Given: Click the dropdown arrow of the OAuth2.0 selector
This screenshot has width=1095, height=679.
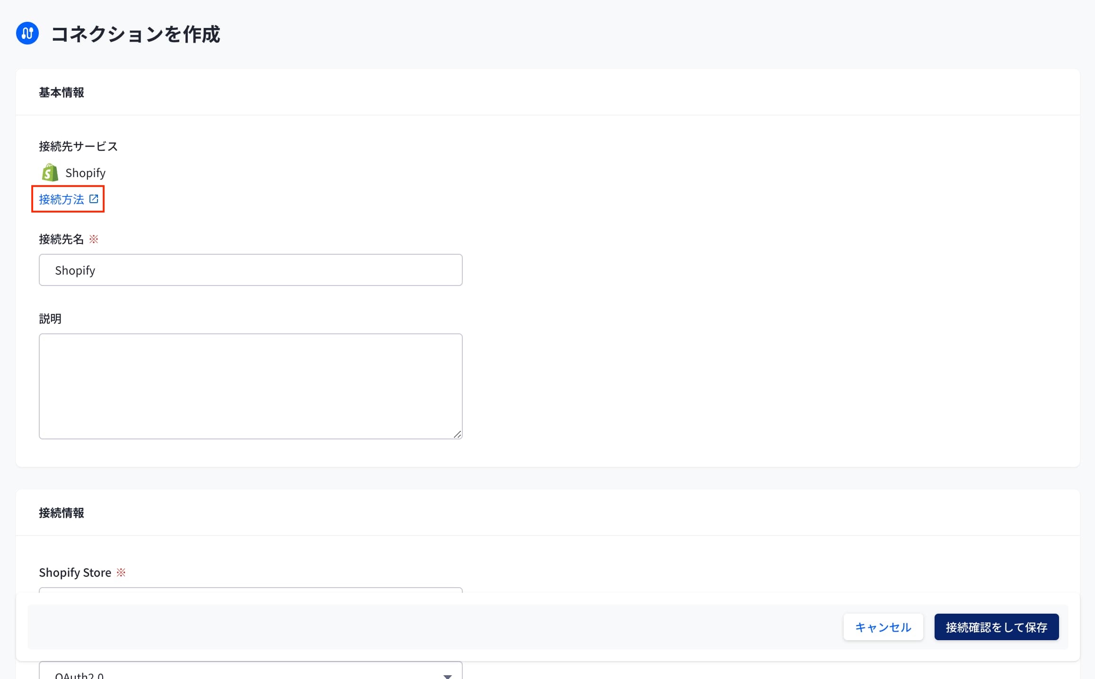Looking at the screenshot, I should tap(447, 676).
